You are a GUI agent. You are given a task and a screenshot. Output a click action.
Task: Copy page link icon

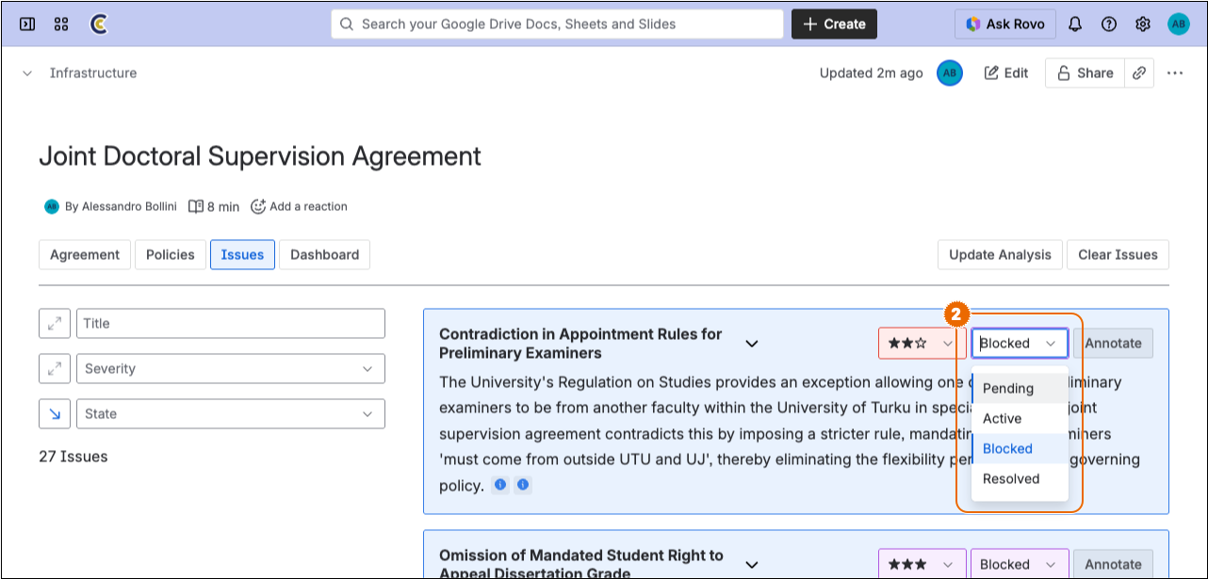click(x=1139, y=72)
